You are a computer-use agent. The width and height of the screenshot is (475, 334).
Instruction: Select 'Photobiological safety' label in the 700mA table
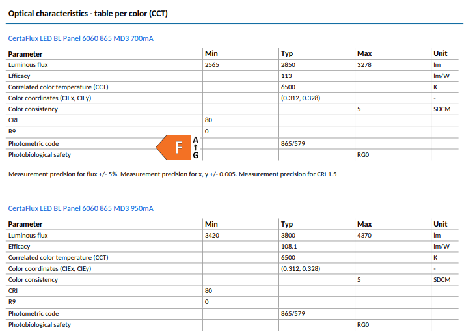[x=40, y=155]
